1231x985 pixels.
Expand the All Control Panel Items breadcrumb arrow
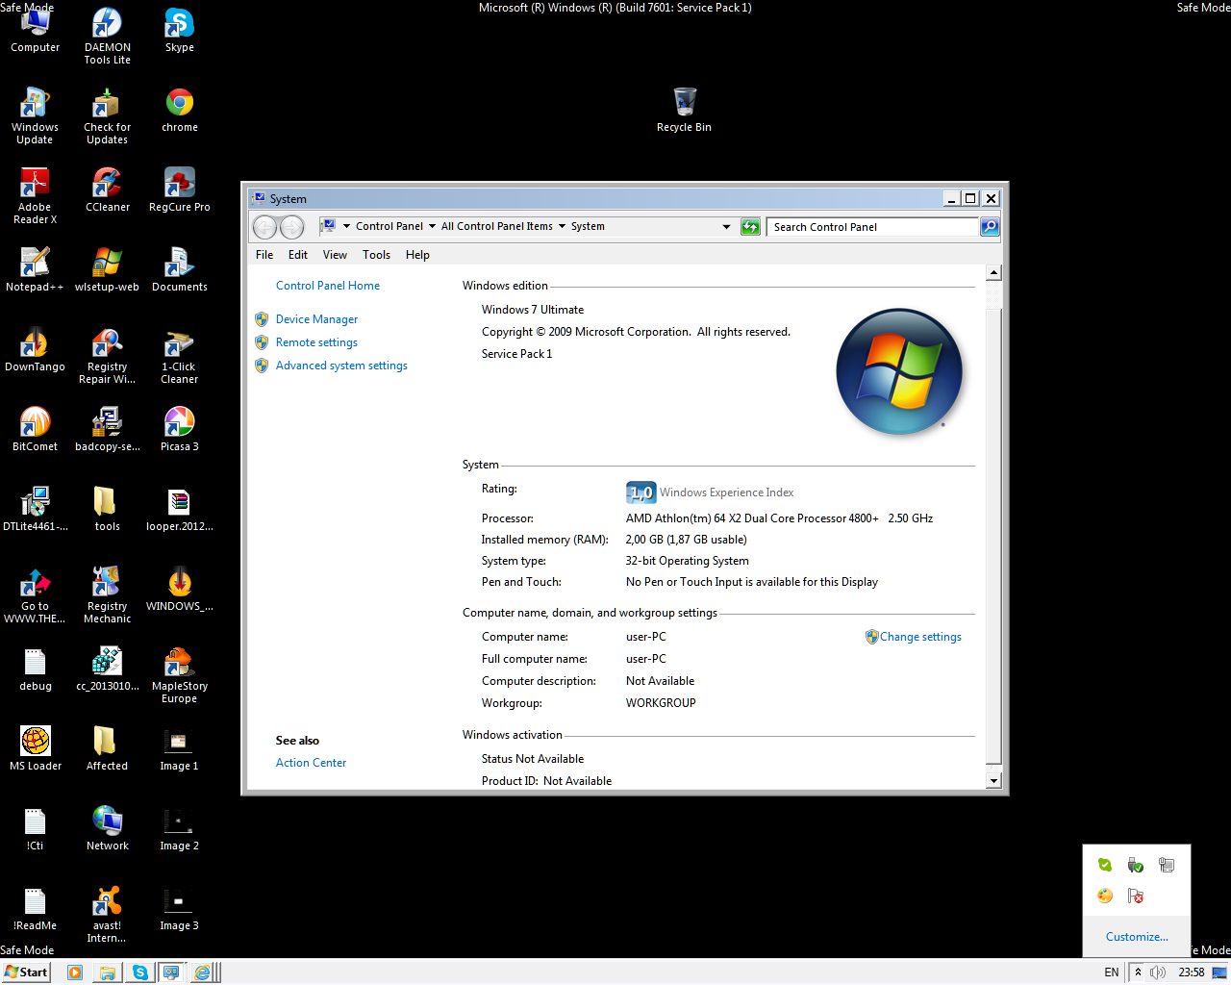[562, 227]
